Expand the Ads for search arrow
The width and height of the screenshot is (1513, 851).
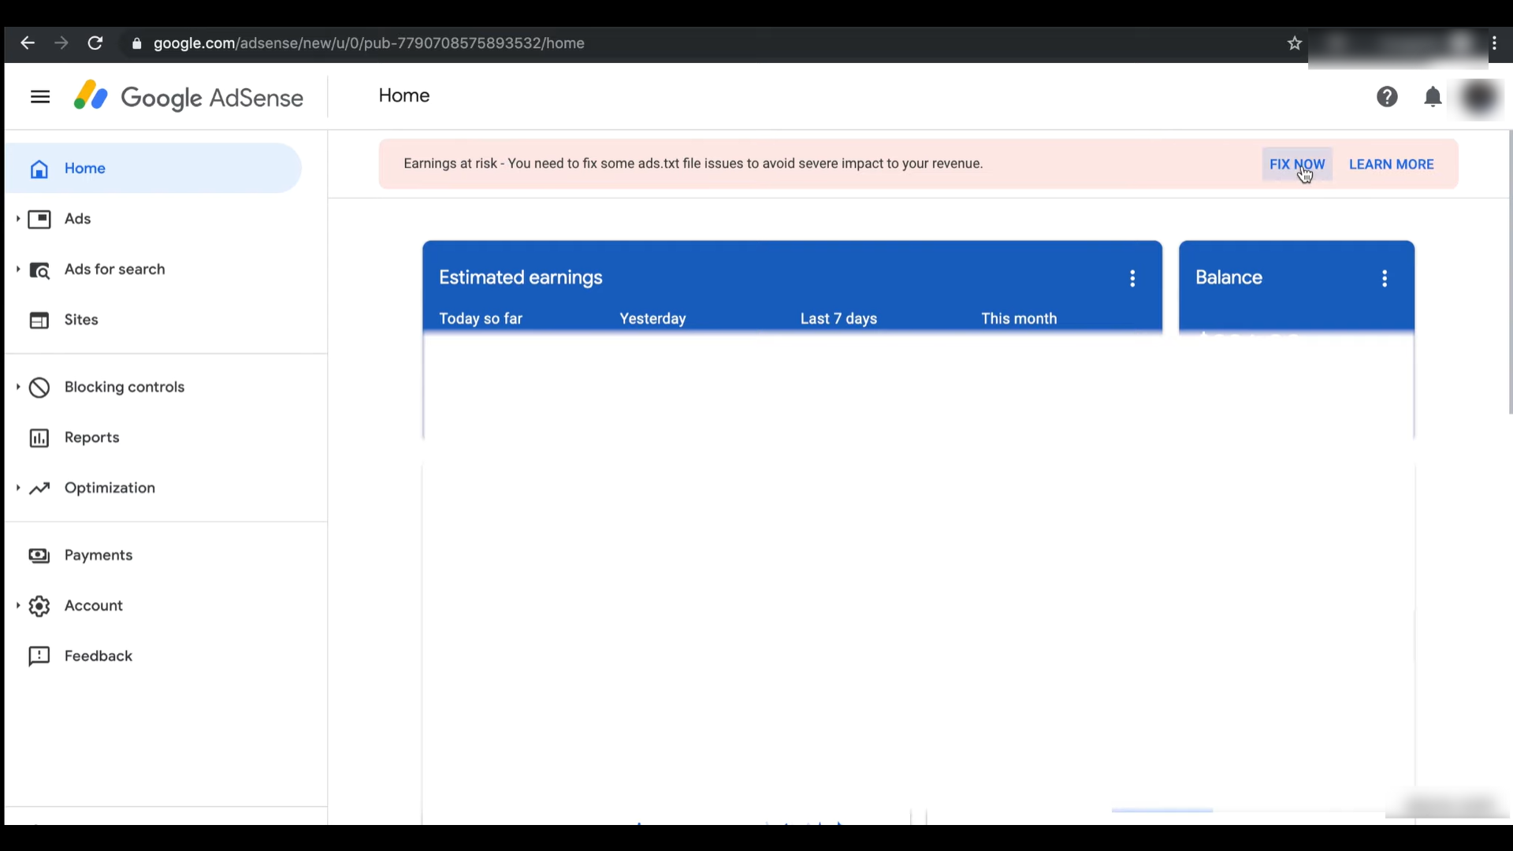pyautogui.click(x=17, y=269)
